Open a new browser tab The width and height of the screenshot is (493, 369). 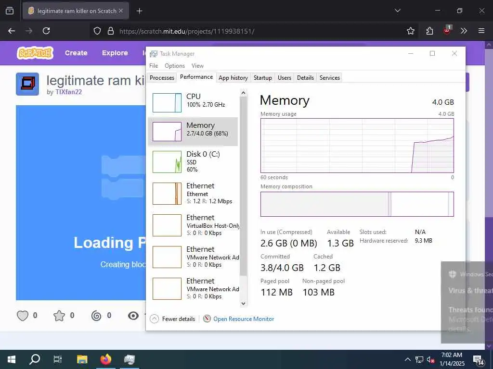pos(139,11)
